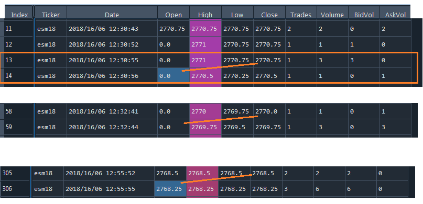Click the High cell 2769.75 in row 59
The height and width of the screenshot is (204, 423).
coord(205,127)
